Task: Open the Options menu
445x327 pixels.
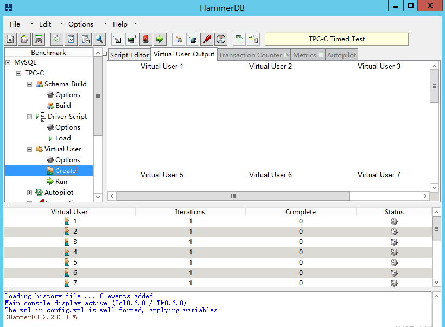Action: point(80,24)
